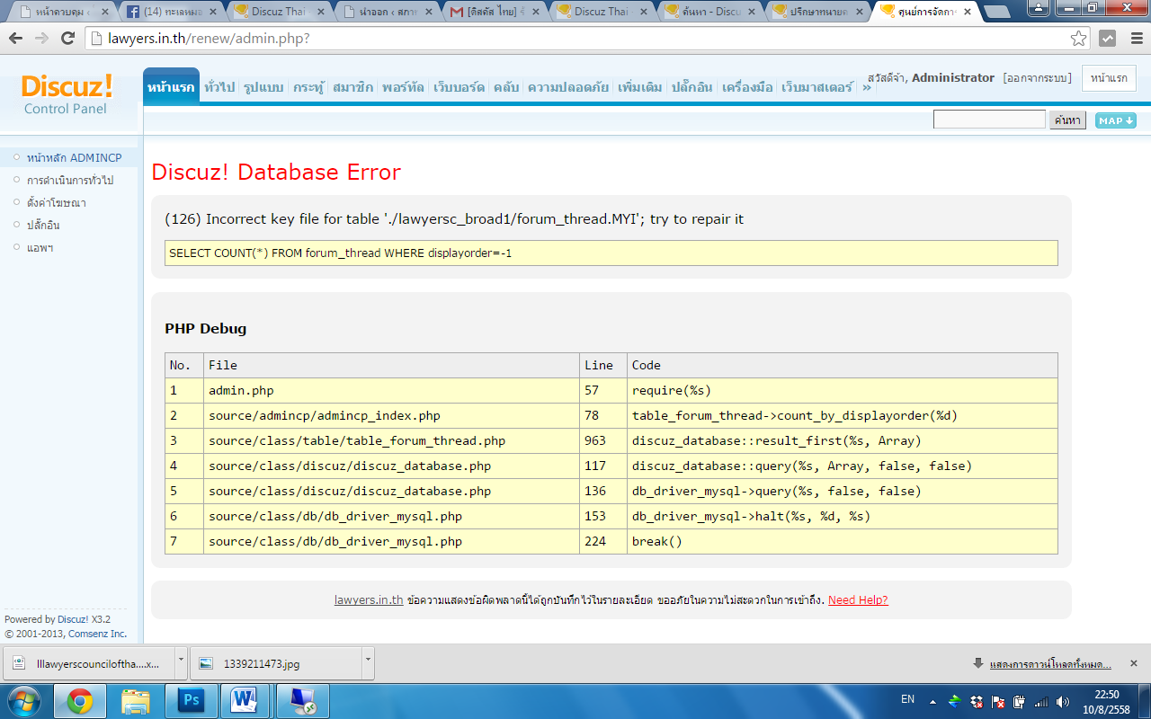Viewport: 1151px width, 719px height.
Task: Open the ความปลอดภัย admin menu
Action: (x=568, y=87)
